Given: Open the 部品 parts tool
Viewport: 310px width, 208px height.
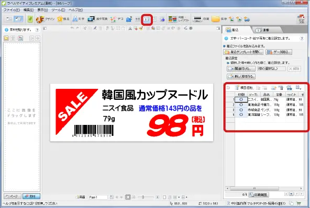Looking at the screenshot, I should [63, 19].
